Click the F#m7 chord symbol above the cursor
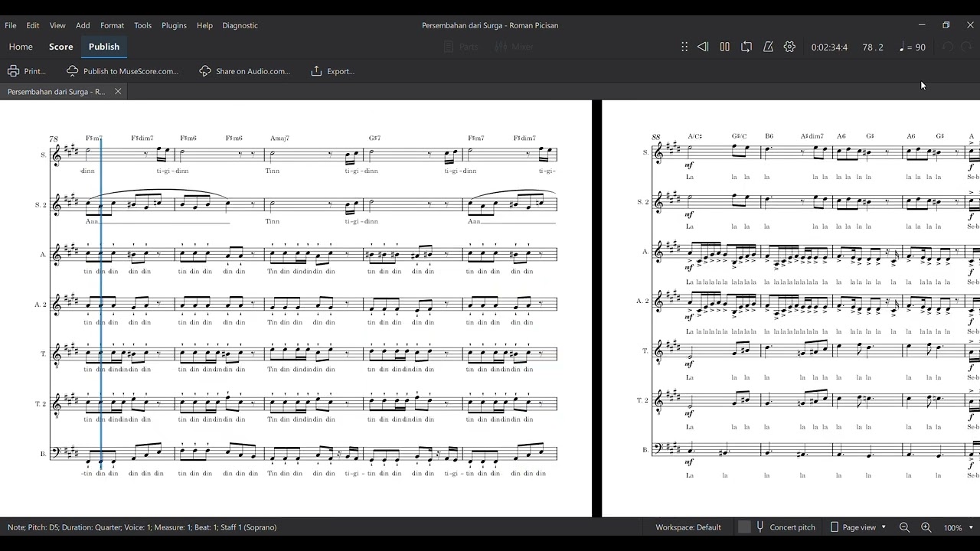Image resolution: width=980 pixels, height=551 pixels. (x=94, y=139)
